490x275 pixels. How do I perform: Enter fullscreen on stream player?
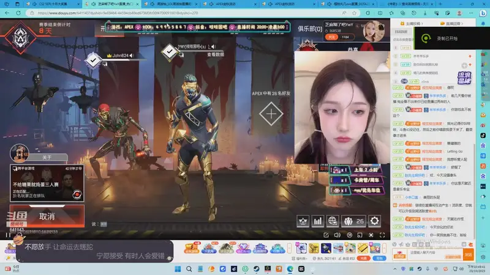click(382, 235)
